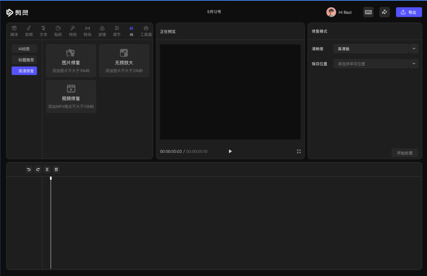427x276 pixels.
Task: Open the 特效 effects tab
Action: point(73,31)
